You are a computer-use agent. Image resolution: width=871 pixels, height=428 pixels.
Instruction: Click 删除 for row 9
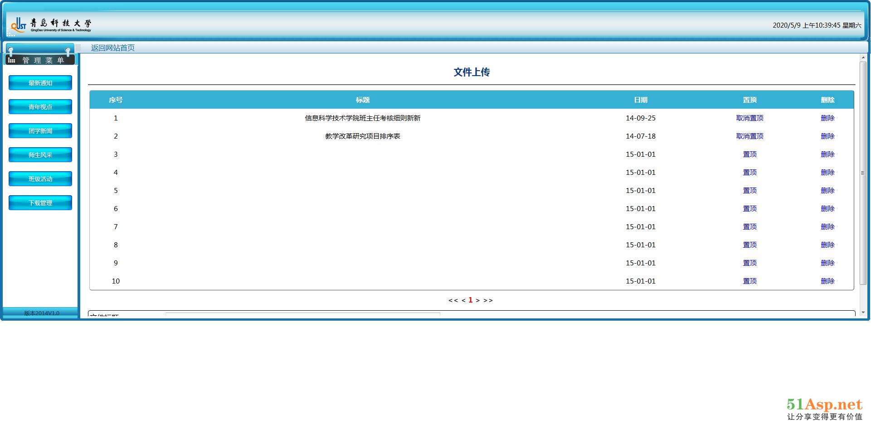(x=827, y=263)
